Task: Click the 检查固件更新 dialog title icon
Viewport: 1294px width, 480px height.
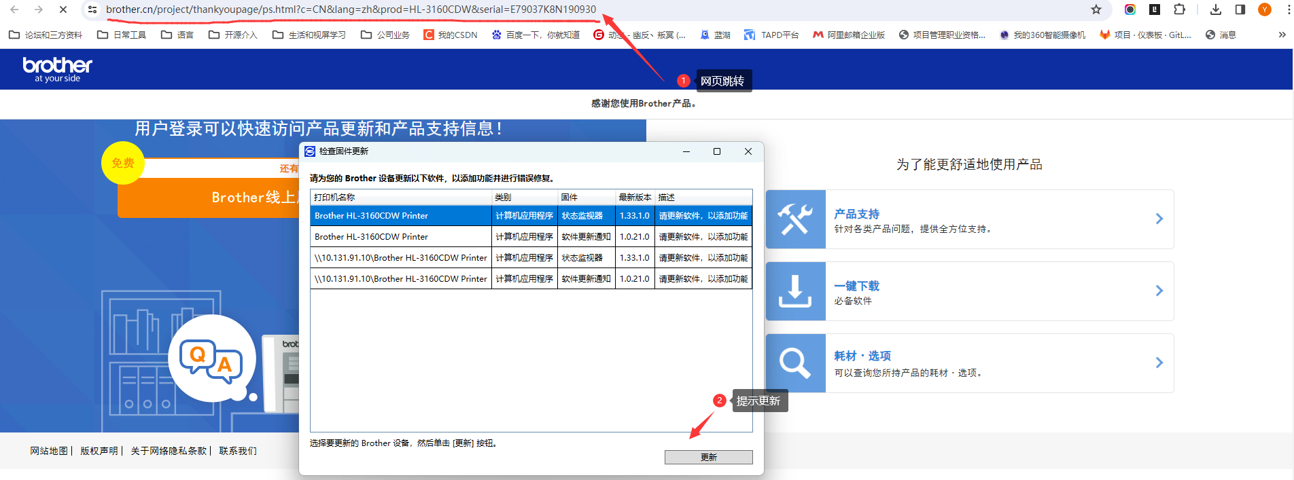Action: pos(310,151)
